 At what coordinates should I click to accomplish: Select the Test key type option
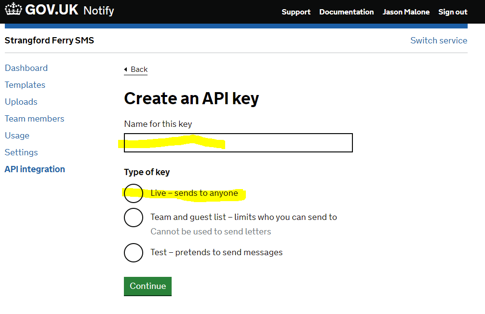tap(134, 252)
